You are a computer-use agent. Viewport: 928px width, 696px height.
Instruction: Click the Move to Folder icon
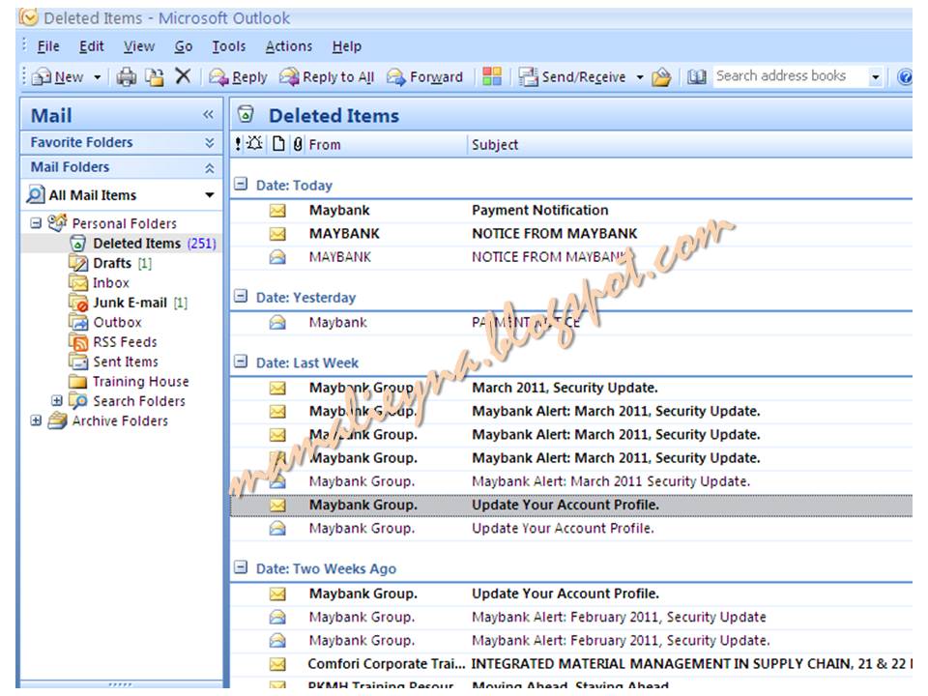[x=155, y=77]
